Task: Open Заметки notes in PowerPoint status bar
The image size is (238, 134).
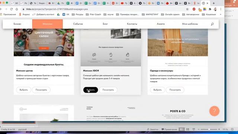Action: 152,129
